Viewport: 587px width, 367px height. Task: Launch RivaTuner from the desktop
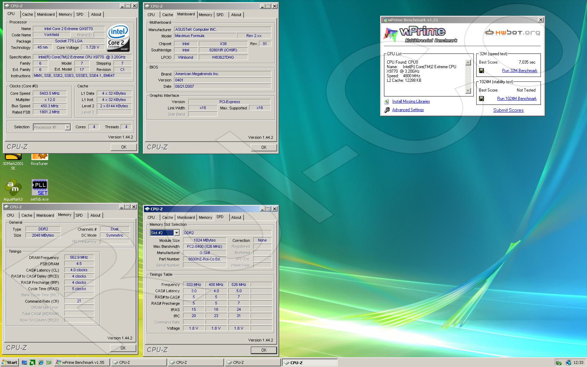pyautogui.click(x=39, y=159)
